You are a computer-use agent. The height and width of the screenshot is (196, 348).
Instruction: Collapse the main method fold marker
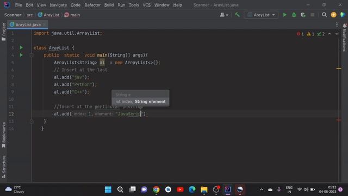(32, 55)
